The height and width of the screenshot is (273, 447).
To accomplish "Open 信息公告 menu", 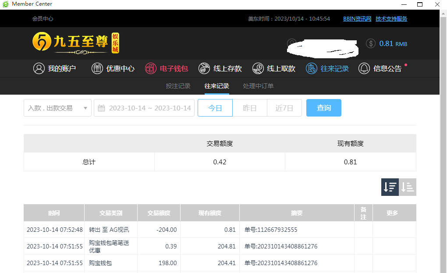I will [380, 68].
